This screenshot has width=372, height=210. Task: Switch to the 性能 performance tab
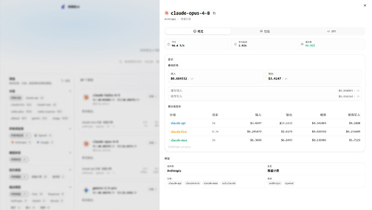(x=265, y=31)
